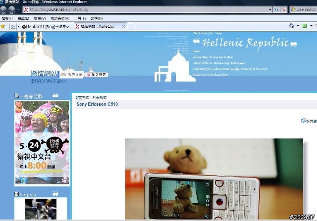
Task: Collapse the Tequila widget quote icon
Action: coord(55,194)
